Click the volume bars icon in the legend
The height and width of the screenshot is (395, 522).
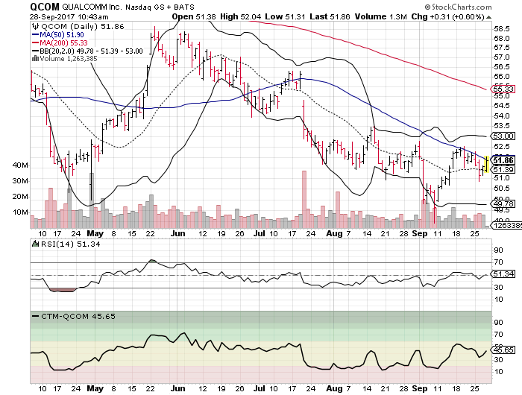(35, 59)
